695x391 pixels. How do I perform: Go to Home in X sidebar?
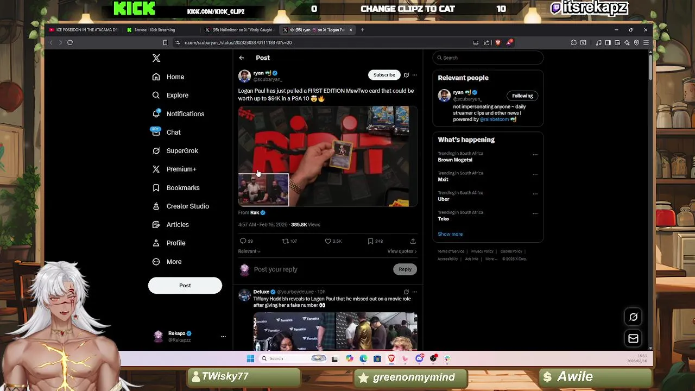tap(168, 77)
